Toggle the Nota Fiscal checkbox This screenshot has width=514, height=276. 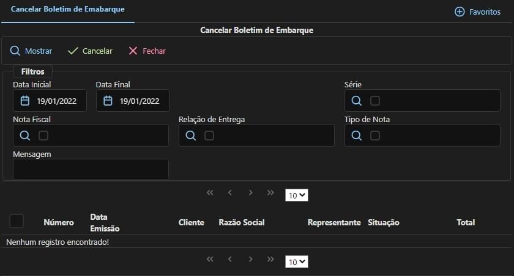43,136
